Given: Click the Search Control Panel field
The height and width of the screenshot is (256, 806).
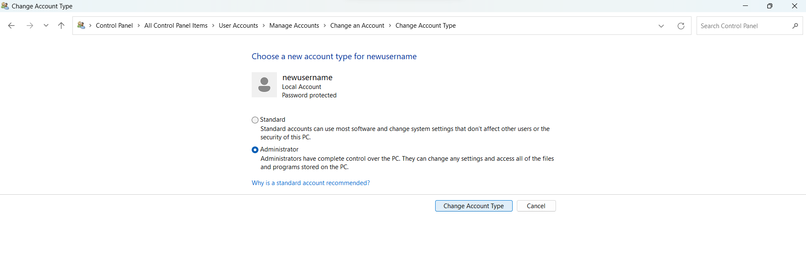Looking at the screenshot, I should click(743, 26).
